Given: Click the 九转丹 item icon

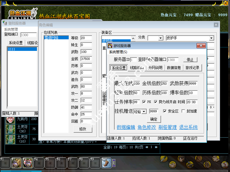Looking at the screenshot, I should (x=10, y=120).
